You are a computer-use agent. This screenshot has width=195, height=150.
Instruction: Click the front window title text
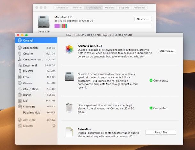click(x=99, y=35)
